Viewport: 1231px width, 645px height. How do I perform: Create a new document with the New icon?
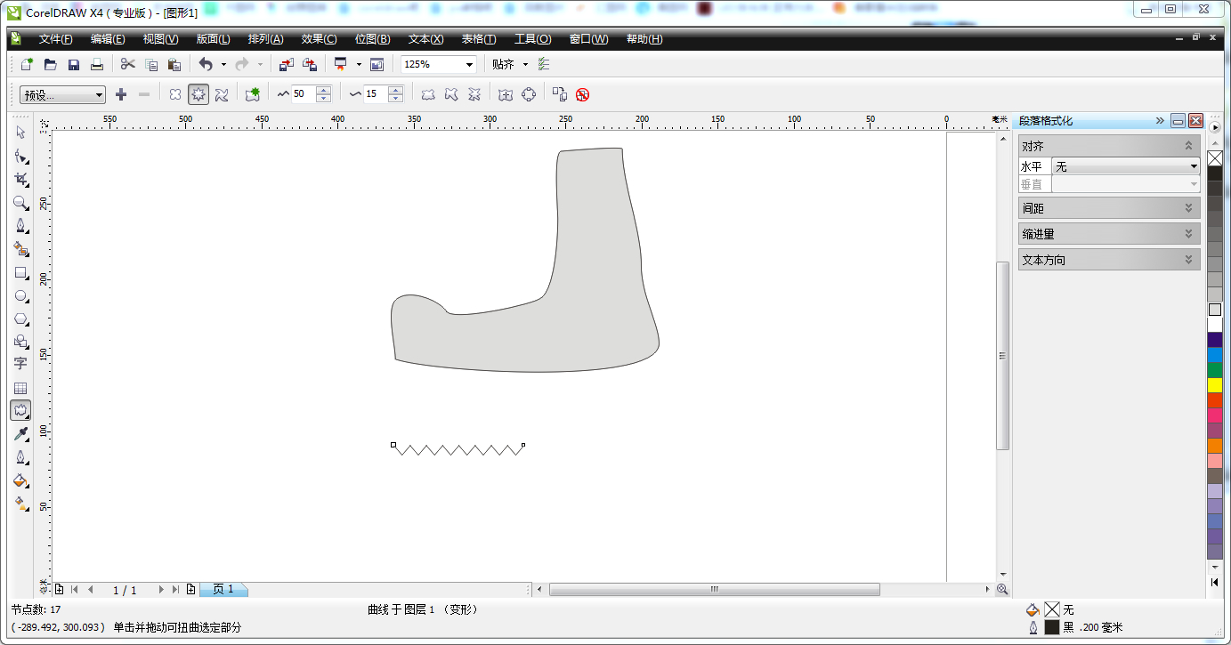click(27, 64)
